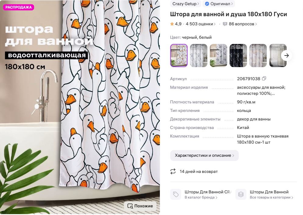Click the Похожие similar items button
303x215 pixels.
(140, 206)
